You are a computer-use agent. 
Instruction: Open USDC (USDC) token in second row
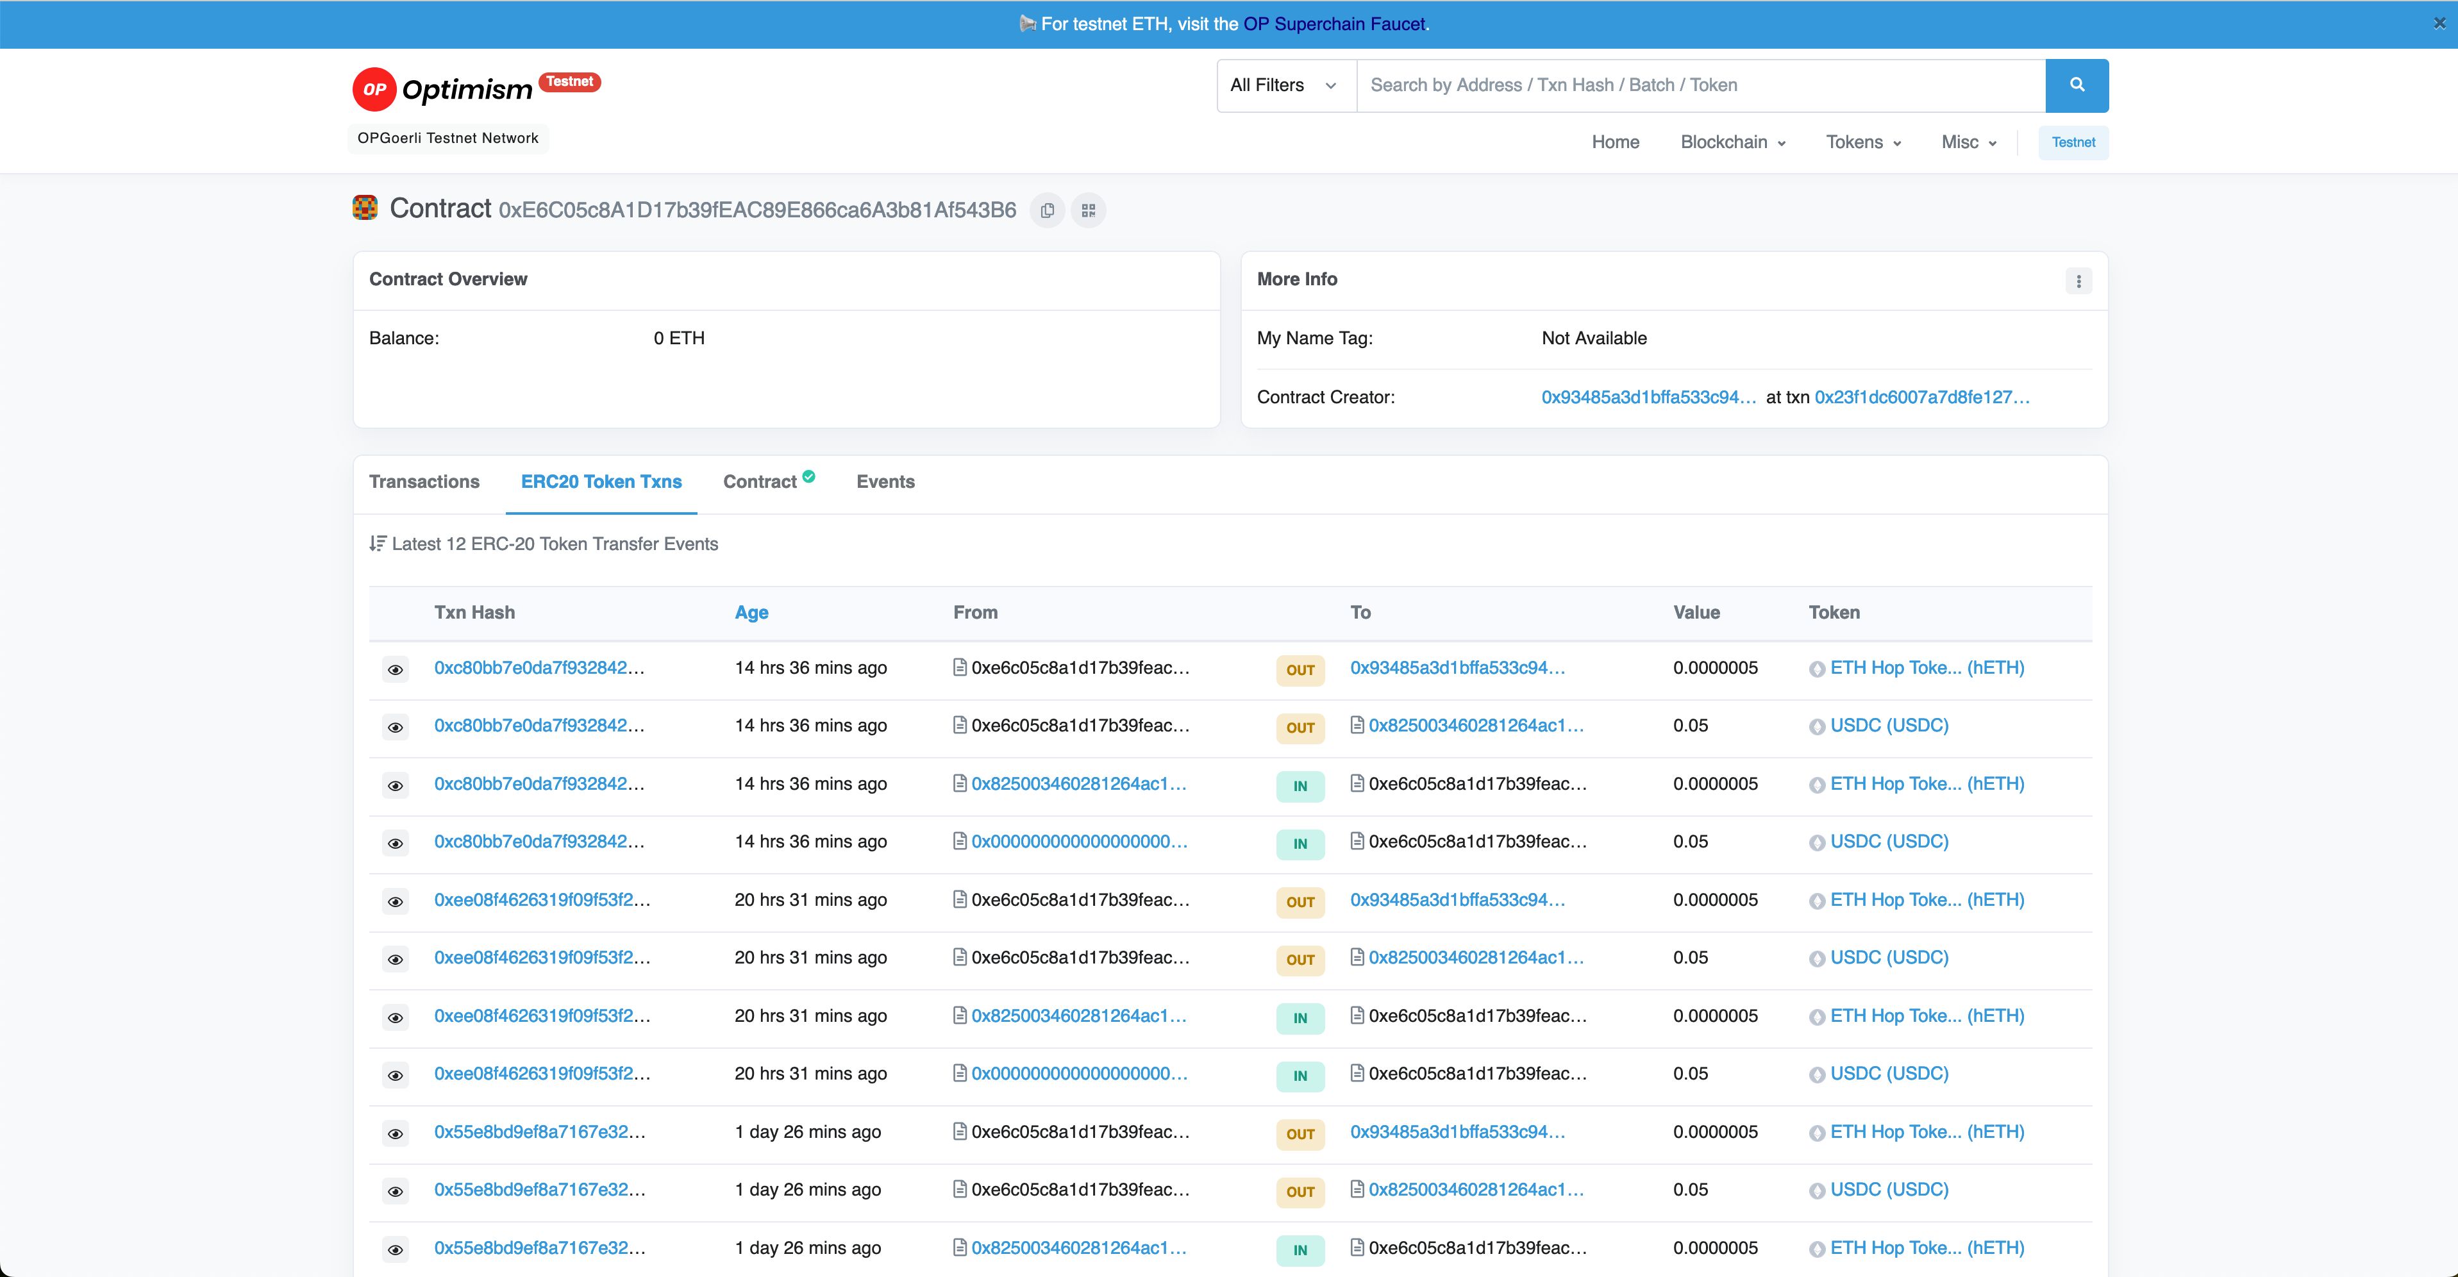pos(1888,725)
